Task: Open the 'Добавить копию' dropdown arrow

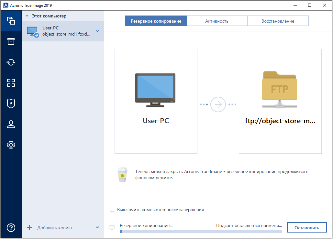Action: [x=97, y=228]
